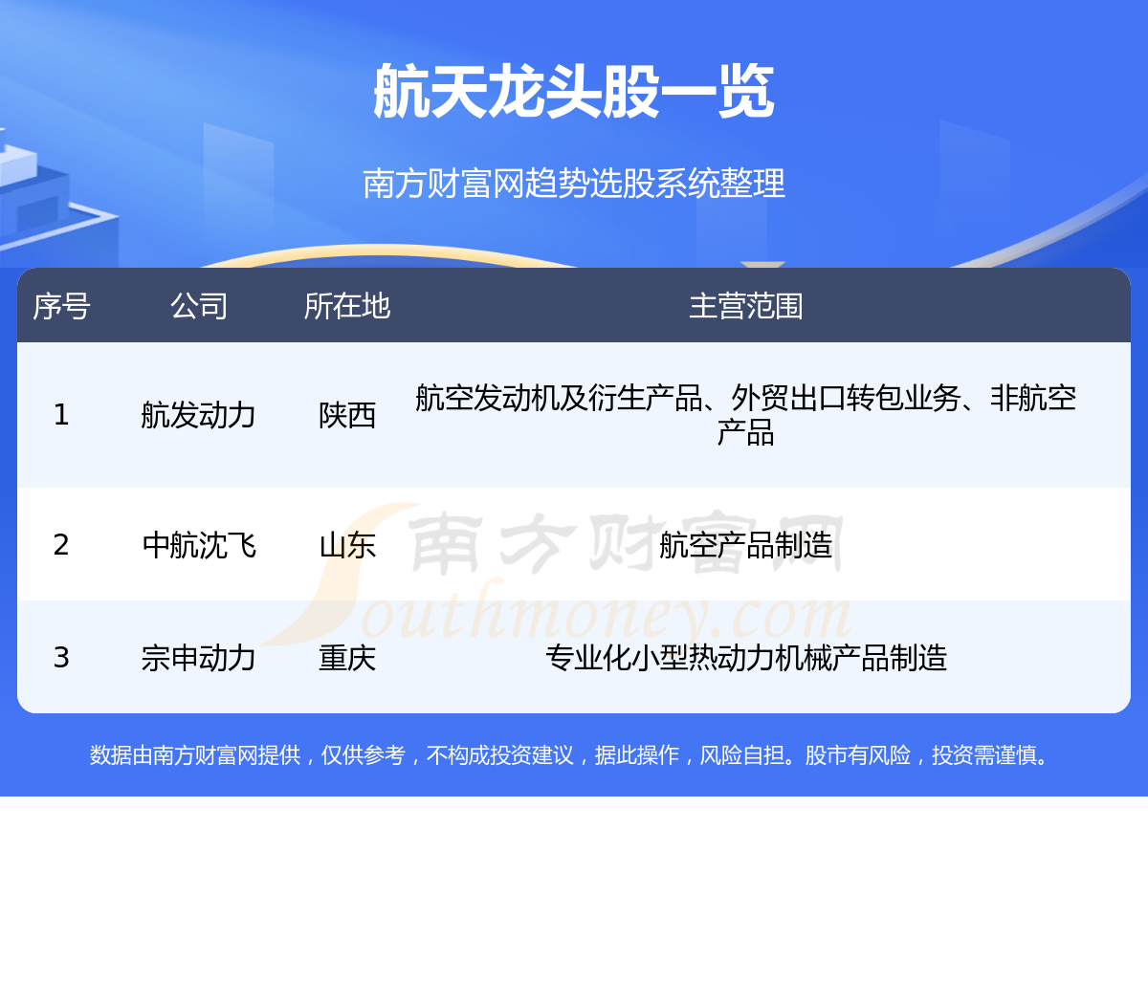Click the 序号 column header
Image resolution: width=1148 pixels, height=1004 pixels.
tap(61, 306)
